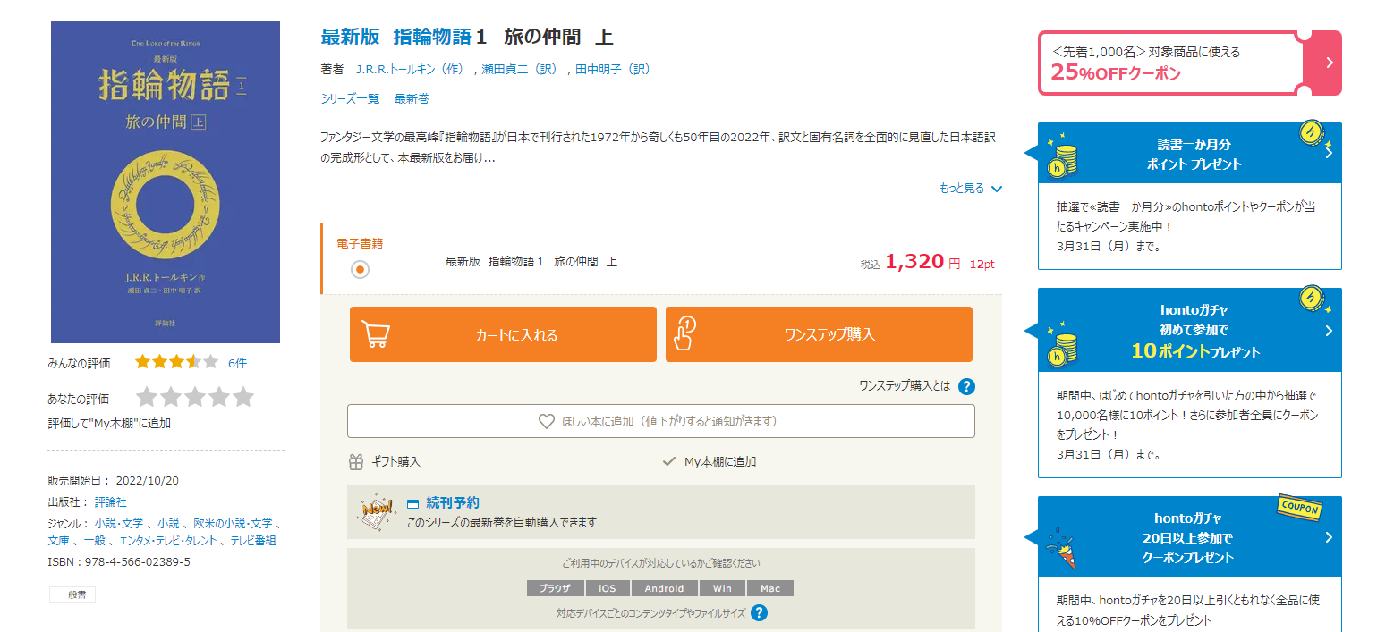This screenshot has height=632, width=1394.
Task: Open the シリーズ一覧 link
Action: [350, 98]
